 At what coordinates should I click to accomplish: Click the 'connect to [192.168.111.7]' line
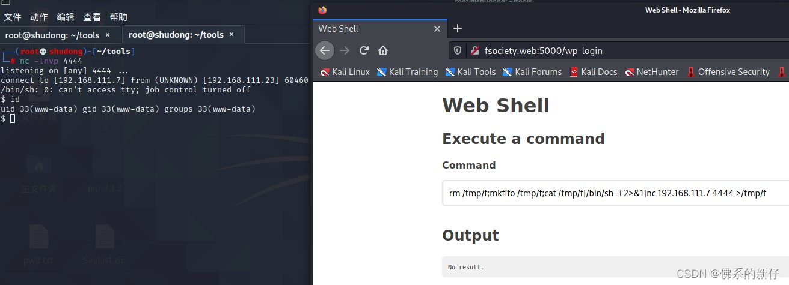pyautogui.click(x=154, y=80)
